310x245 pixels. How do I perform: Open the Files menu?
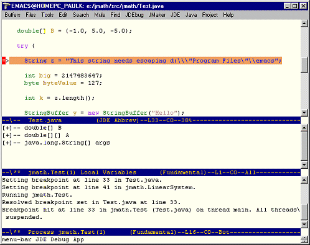[x=31, y=15]
